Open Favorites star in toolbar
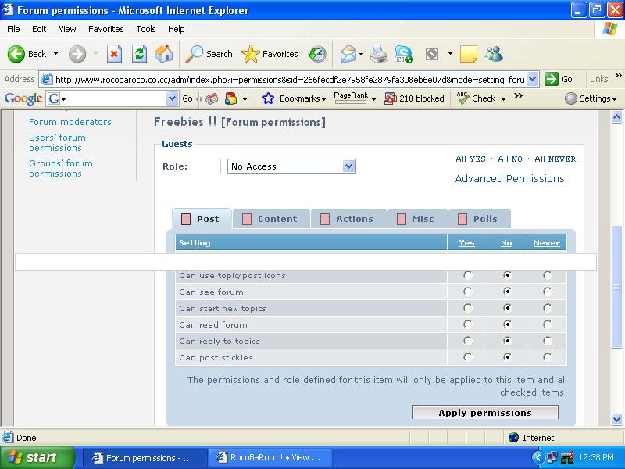 click(270, 54)
